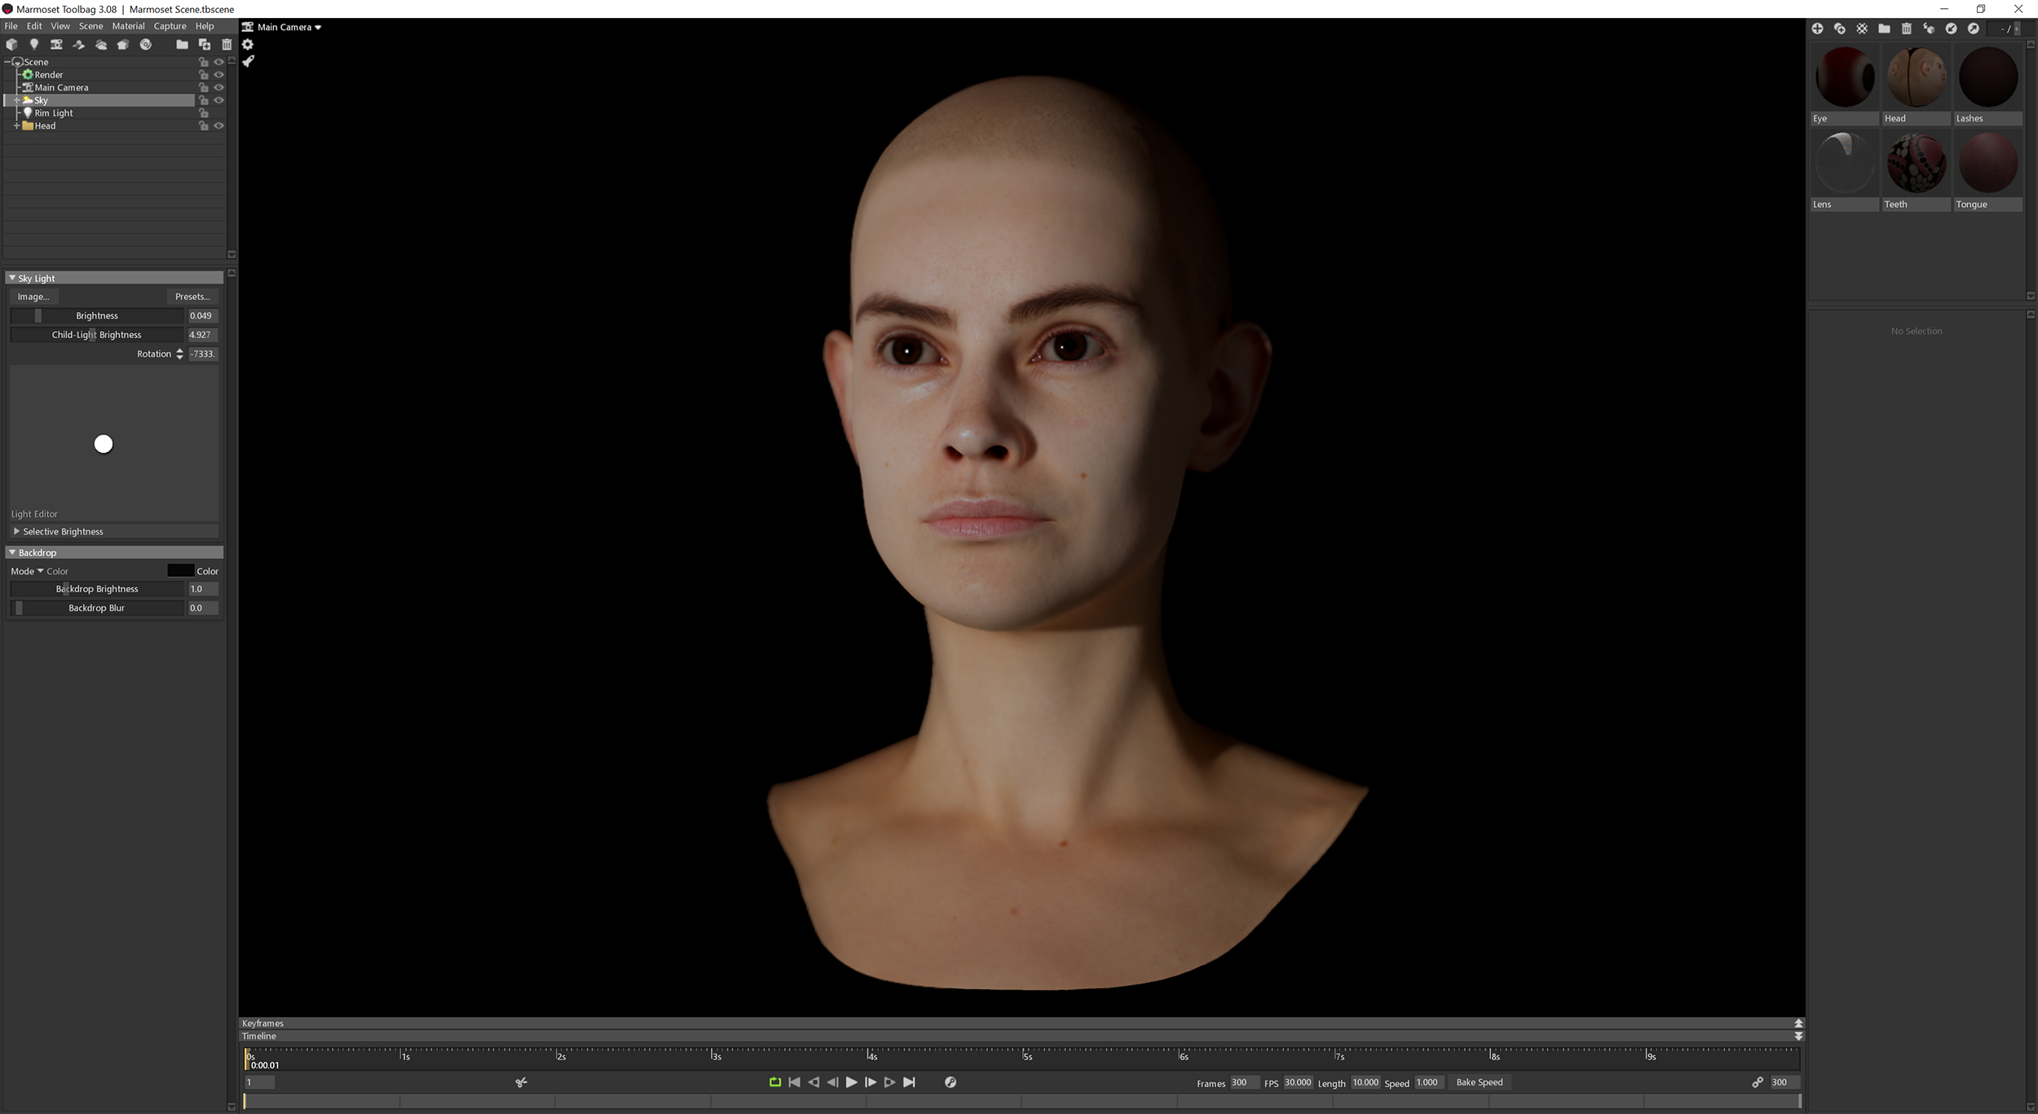The height and width of the screenshot is (1114, 2038).
Task: Create a new material with the plus icon
Action: pyautogui.click(x=1819, y=28)
